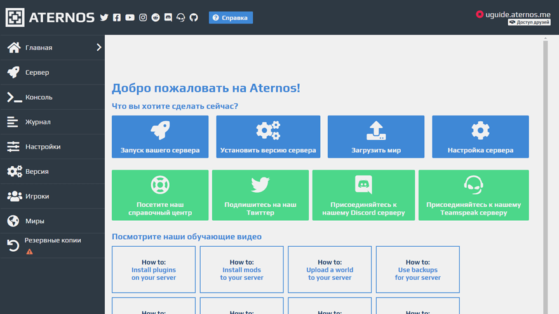The width and height of the screenshot is (559, 314).
Task: Click the Aternos logo in the header
Action: click(x=50, y=18)
